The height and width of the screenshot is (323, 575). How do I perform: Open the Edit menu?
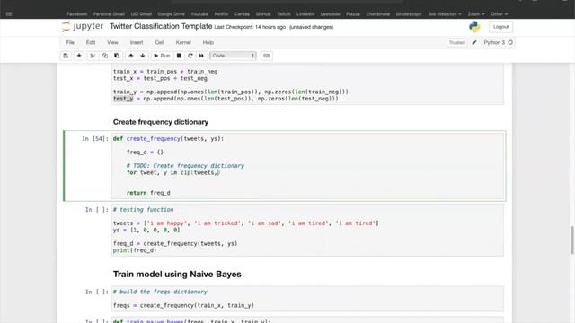pyautogui.click(x=91, y=42)
